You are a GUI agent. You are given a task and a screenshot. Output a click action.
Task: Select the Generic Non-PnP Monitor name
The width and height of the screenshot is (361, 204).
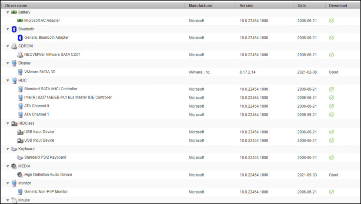[46, 192]
